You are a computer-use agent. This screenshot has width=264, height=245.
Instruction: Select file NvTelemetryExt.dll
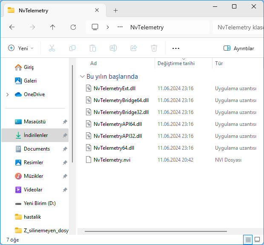pos(115,88)
